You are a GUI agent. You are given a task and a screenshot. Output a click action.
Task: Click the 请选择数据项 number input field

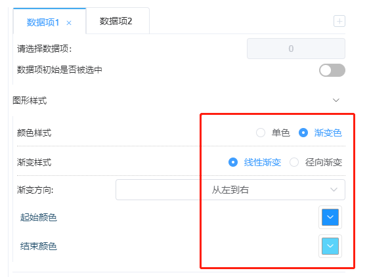[x=296, y=49]
